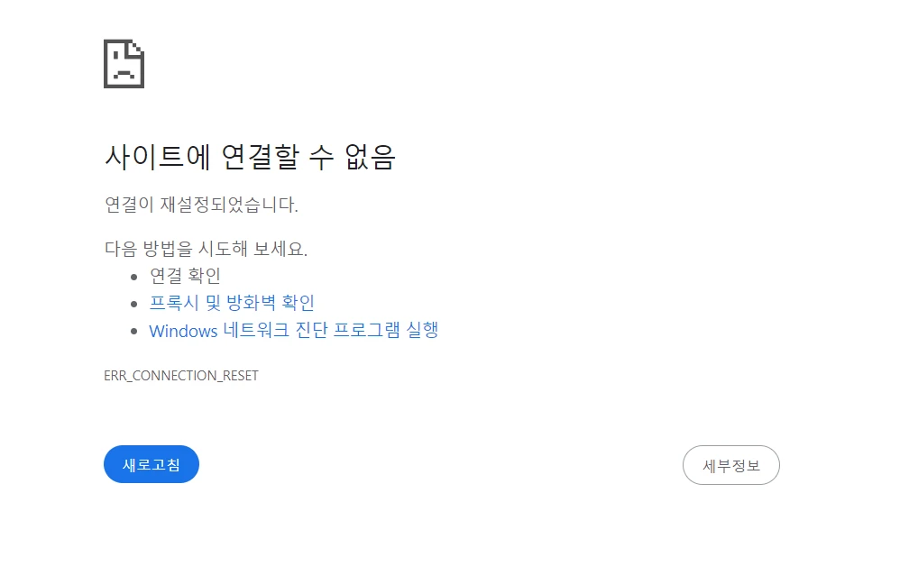
Task: Click the sad page error icon
Action: click(x=124, y=64)
